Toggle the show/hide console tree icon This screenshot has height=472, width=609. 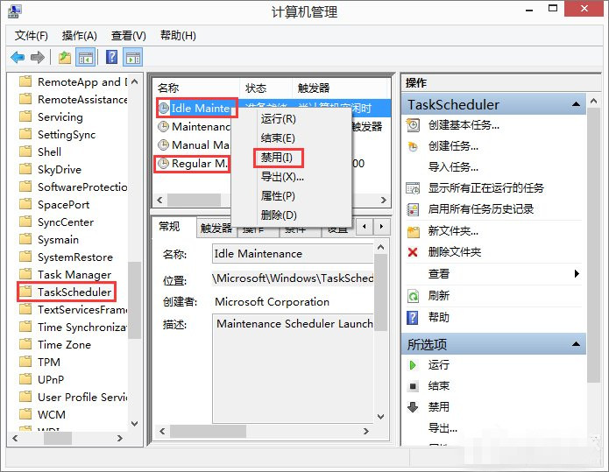point(86,58)
